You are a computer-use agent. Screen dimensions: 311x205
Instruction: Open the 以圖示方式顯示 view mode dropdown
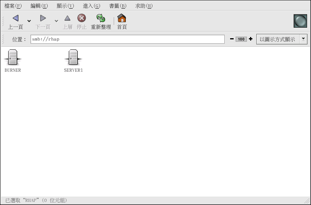point(282,39)
